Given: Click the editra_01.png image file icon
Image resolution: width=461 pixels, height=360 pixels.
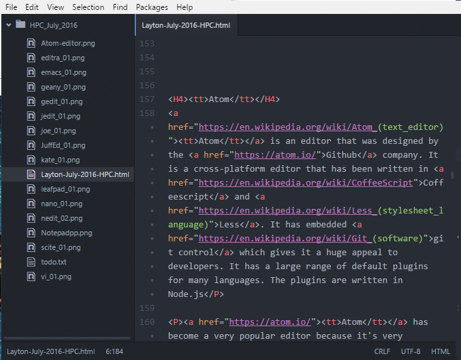Looking at the screenshot, I should [x=31, y=58].
